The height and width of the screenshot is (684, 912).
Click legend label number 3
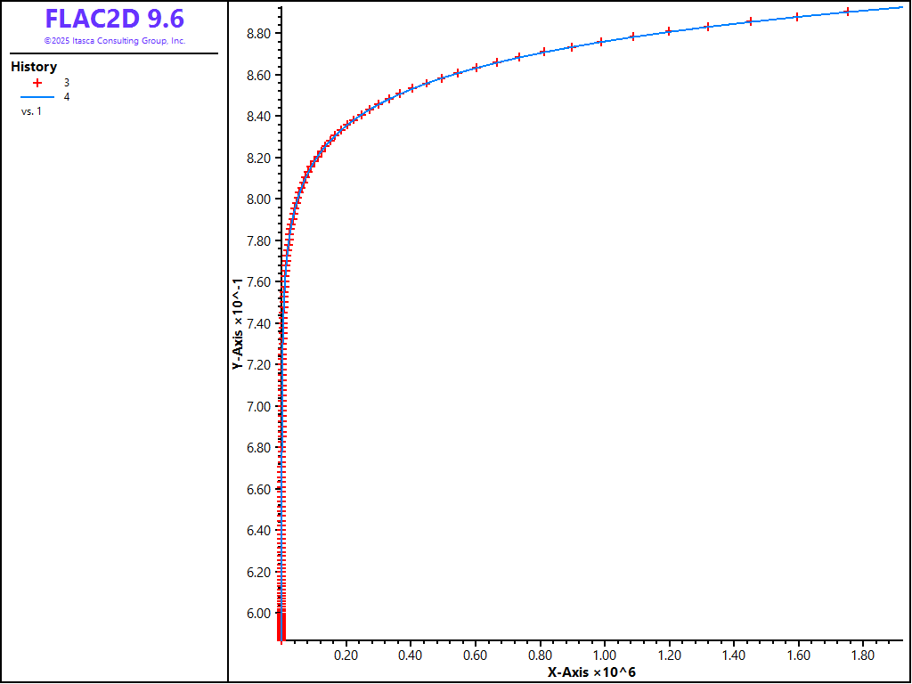[67, 82]
